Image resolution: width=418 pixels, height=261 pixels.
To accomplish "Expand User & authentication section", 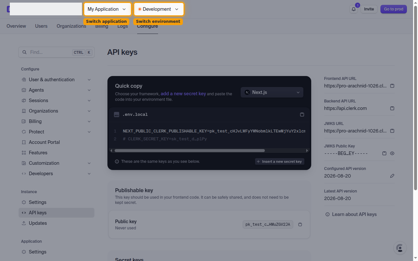I will tap(56, 80).
